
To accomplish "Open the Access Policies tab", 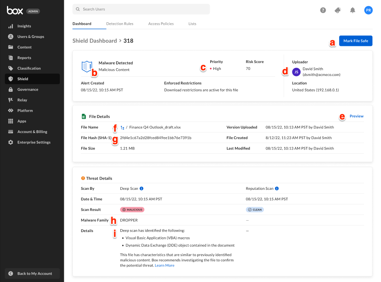I will (161, 24).
